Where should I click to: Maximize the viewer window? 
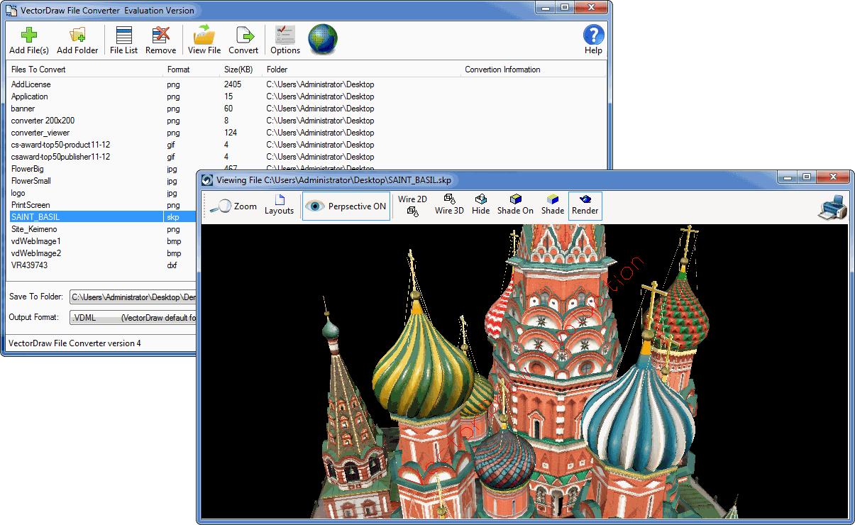point(807,177)
